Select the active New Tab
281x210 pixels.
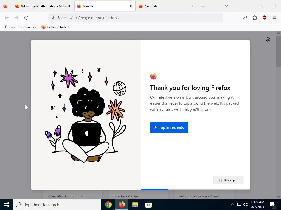point(105,6)
